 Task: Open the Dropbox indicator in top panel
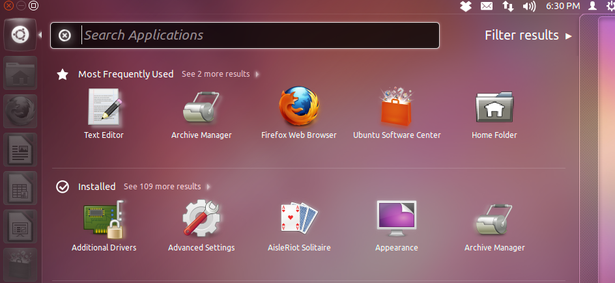coord(466,6)
